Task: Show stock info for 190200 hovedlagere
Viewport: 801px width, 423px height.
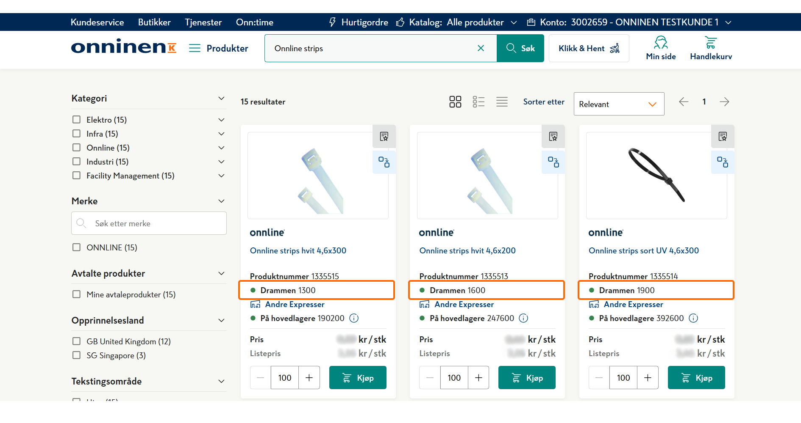Action: pos(354,318)
